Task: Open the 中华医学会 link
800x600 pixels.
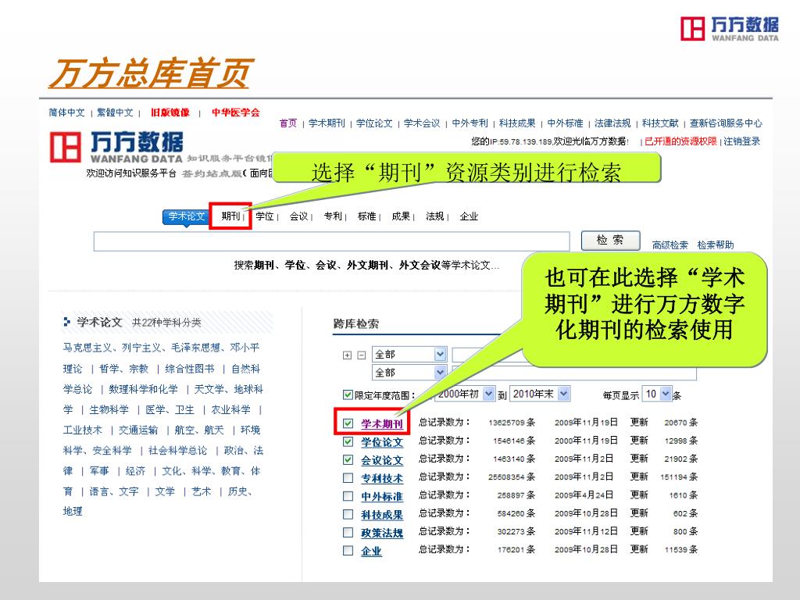Action: 236,112
